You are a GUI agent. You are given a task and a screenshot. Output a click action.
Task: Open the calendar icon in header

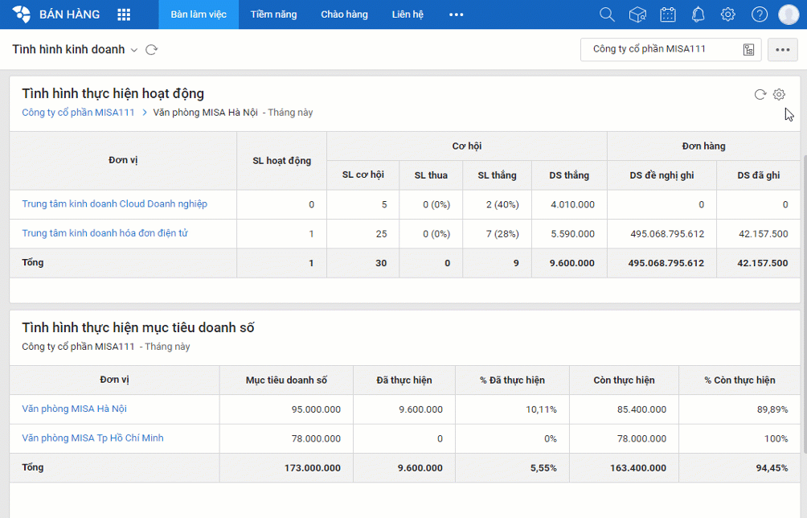pos(668,14)
